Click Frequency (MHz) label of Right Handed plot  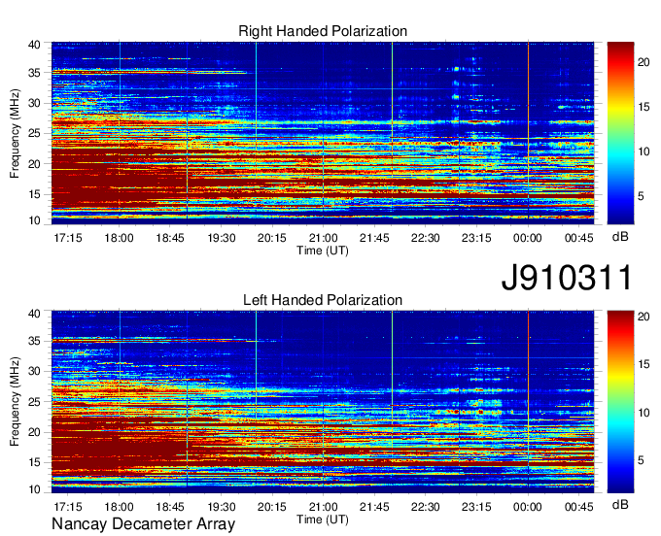15,133
